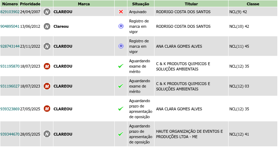The width and height of the screenshot is (278, 147).
Task: Click the red X archived icon for 829103902
Action: click(x=121, y=12)
